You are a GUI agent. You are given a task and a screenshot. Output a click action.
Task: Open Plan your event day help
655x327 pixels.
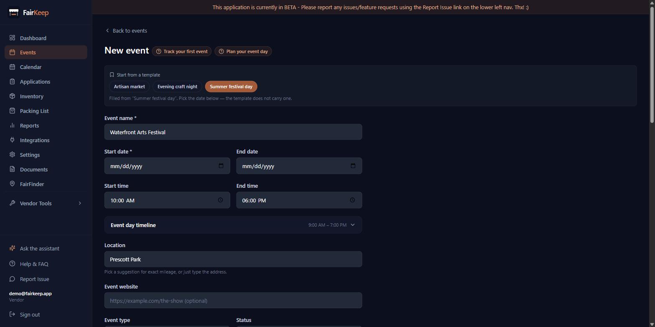243,51
